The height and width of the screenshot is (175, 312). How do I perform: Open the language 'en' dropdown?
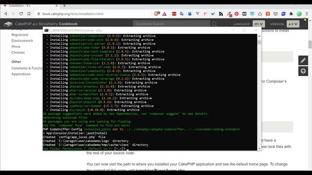pyautogui.click(x=259, y=24)
